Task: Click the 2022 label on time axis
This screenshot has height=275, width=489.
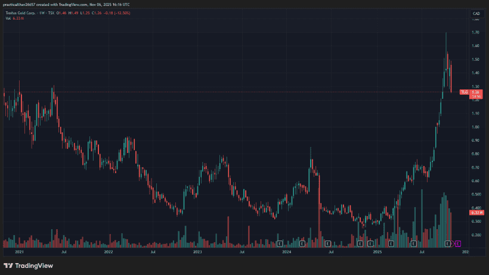Action: [108, 252]
